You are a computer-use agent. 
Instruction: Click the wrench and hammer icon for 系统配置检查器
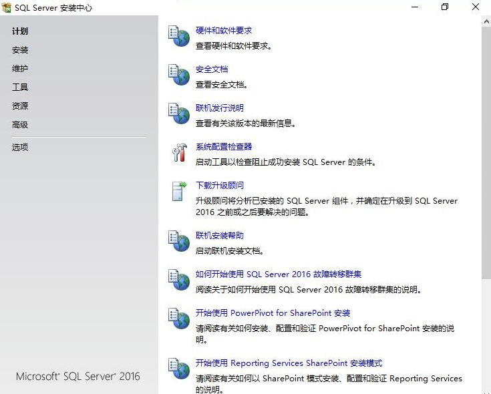pyautogui.click(x=180, y=152)
